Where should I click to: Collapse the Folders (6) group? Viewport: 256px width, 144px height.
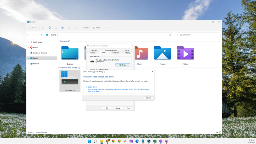coord(59,41)
